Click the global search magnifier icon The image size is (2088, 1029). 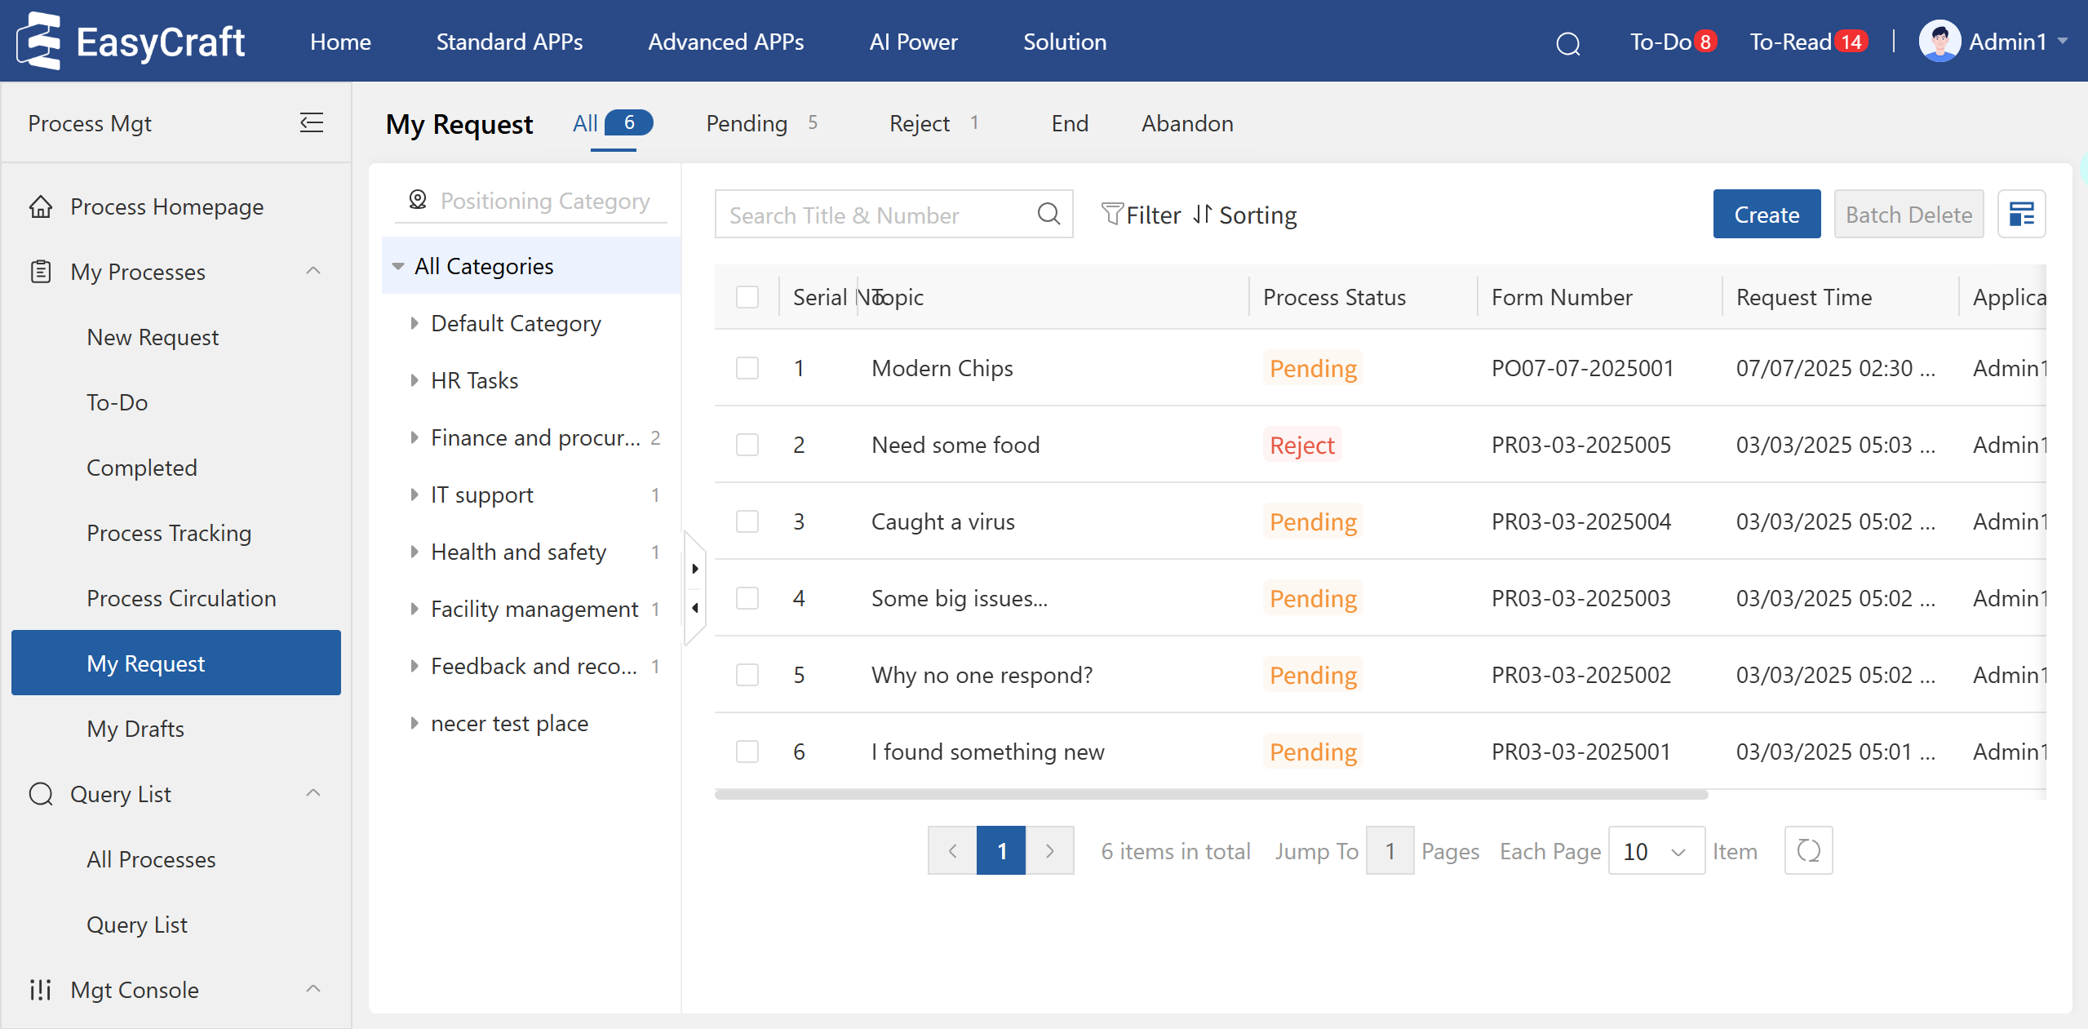(1567, 42)
